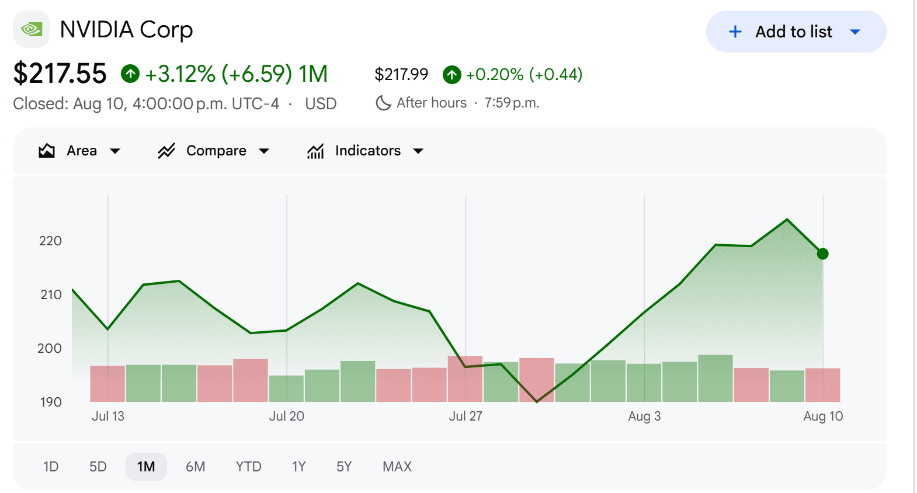917x493 pixels.
Task: Switch to the YTD time range
Action: pyautogui.click(x=249, y=467)
